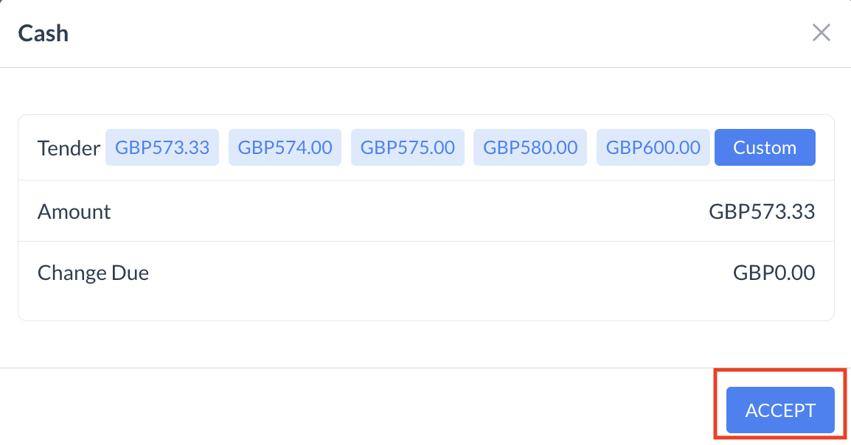Click the Amount value GBP573.33
The width and height of the screenshot is (851, 445).
pyautogui.click(x=762, y=211)
